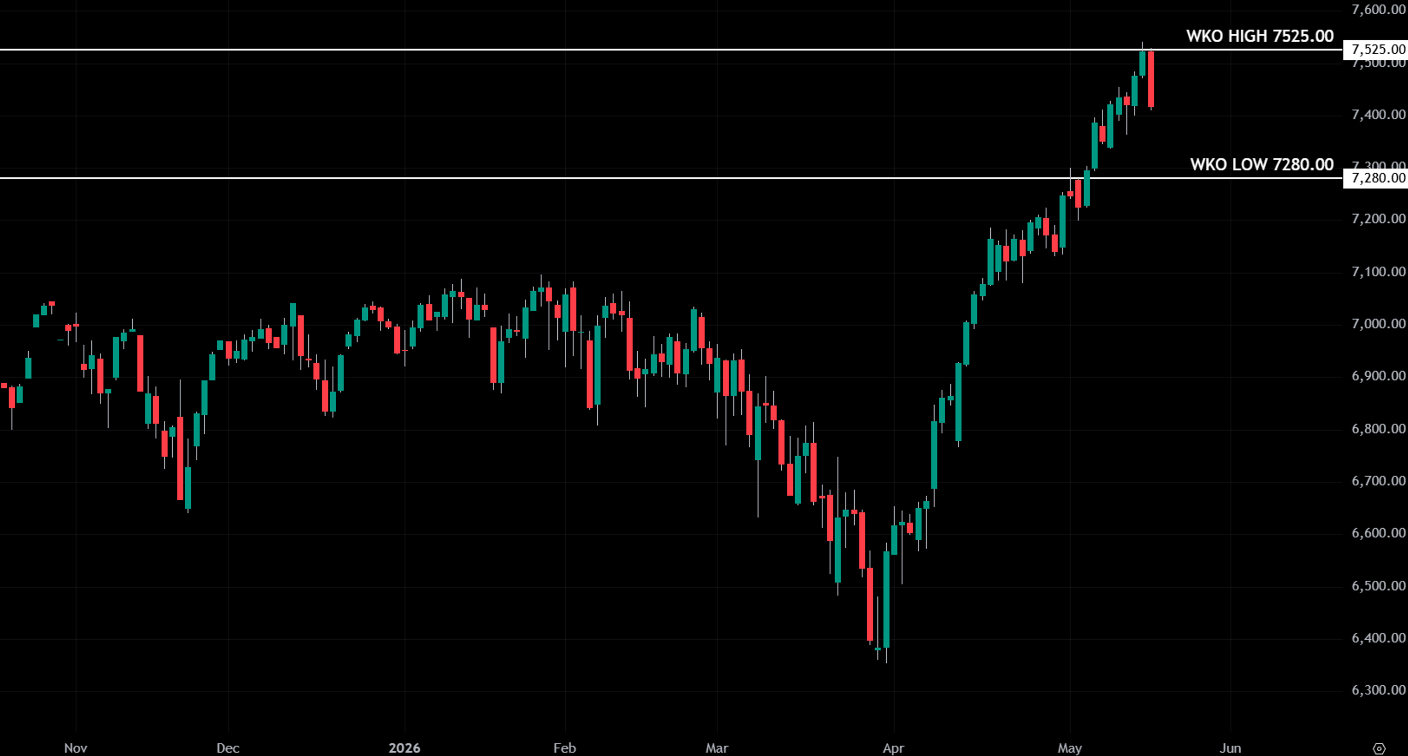Click the 6,500.00 price scale label
Viewport: 1408px width, 756px height.
pyautogui.click(x=1378, y=585)
